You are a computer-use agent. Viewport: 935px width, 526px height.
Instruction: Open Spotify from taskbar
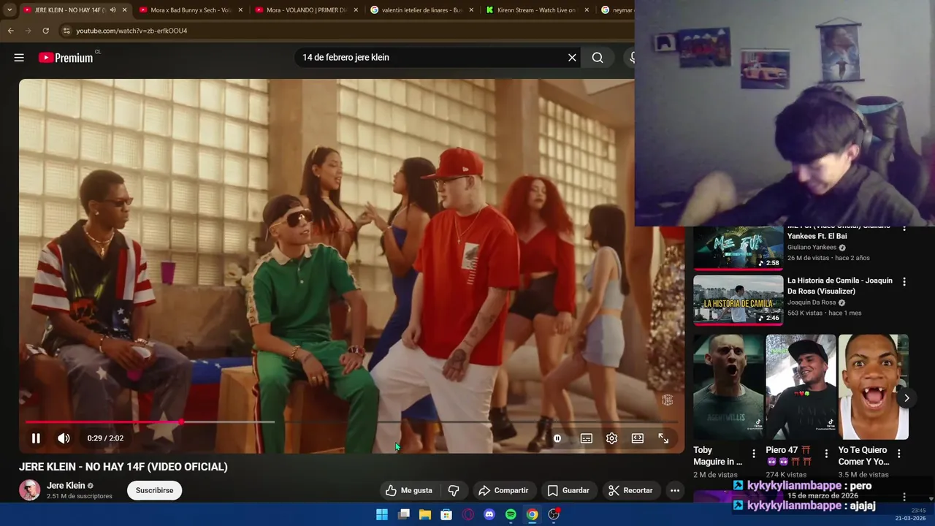(511, 514)
